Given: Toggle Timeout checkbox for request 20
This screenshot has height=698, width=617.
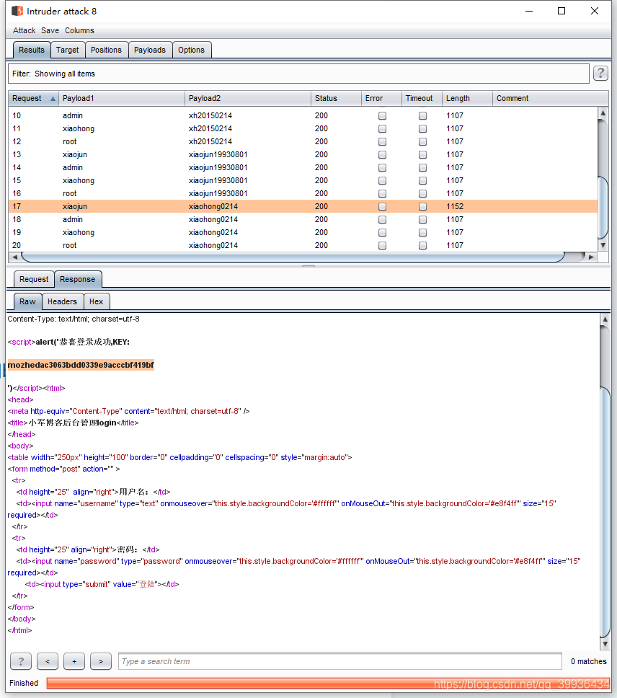Looking at the screenshot, I should pyautogui.click(x=422, y=245).
